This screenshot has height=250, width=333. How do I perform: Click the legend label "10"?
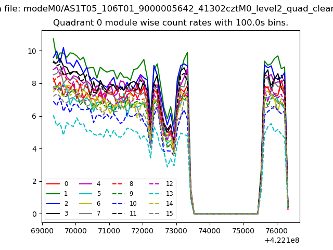133,204
